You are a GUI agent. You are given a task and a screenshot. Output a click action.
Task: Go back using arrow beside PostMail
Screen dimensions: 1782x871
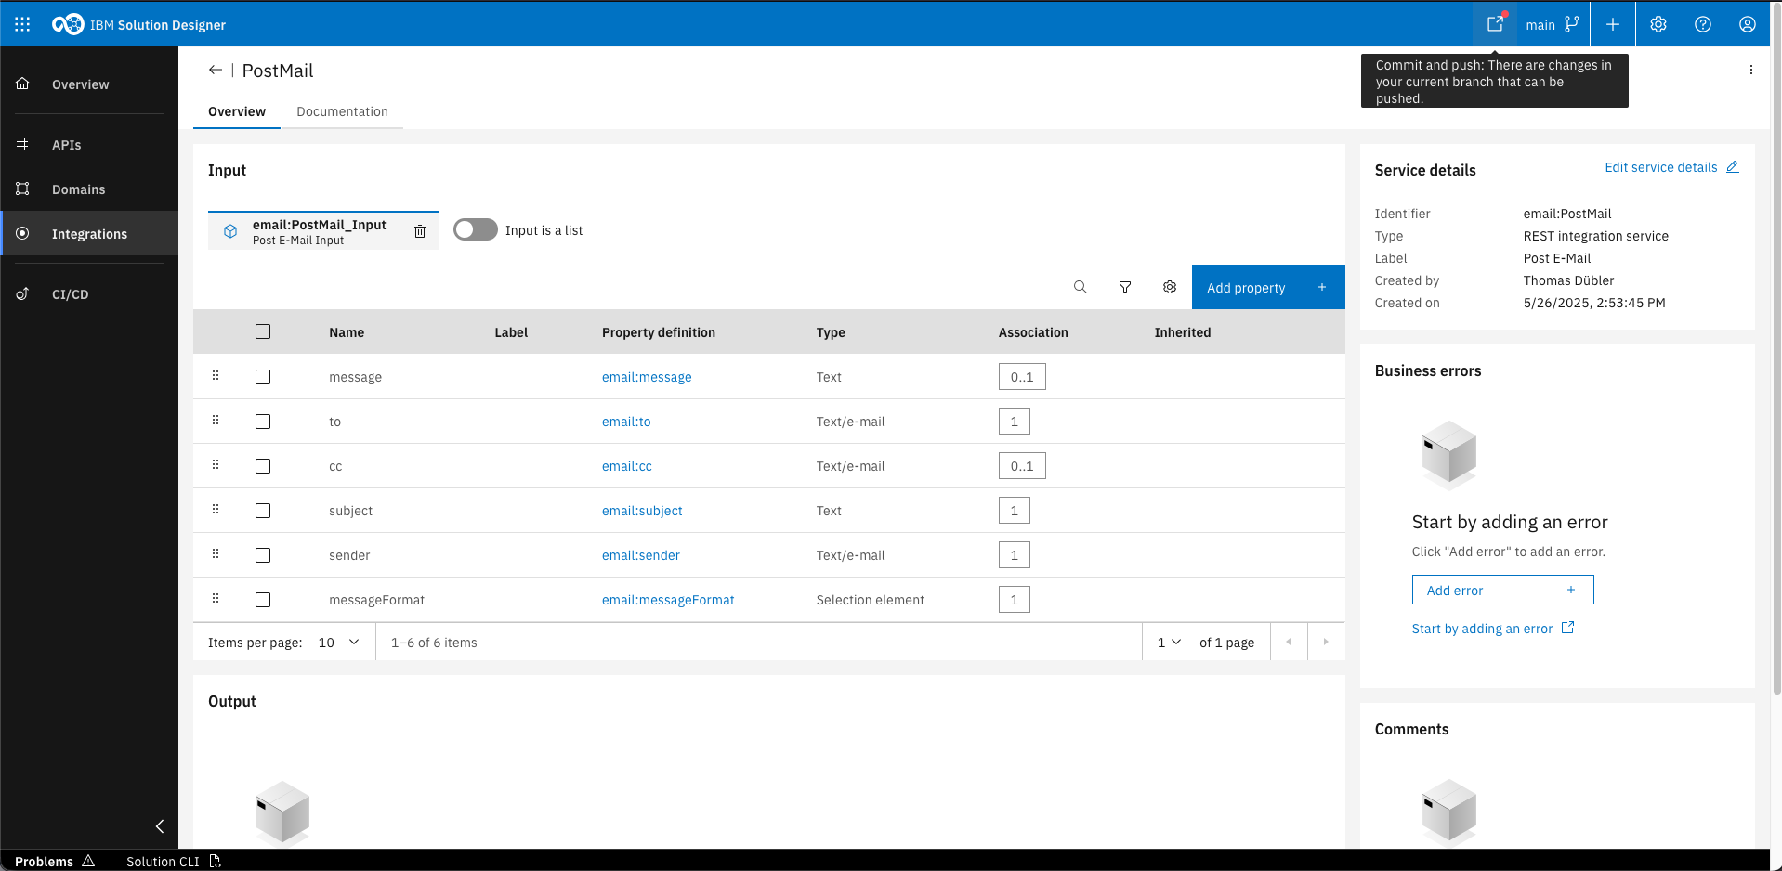pos(216,71)
